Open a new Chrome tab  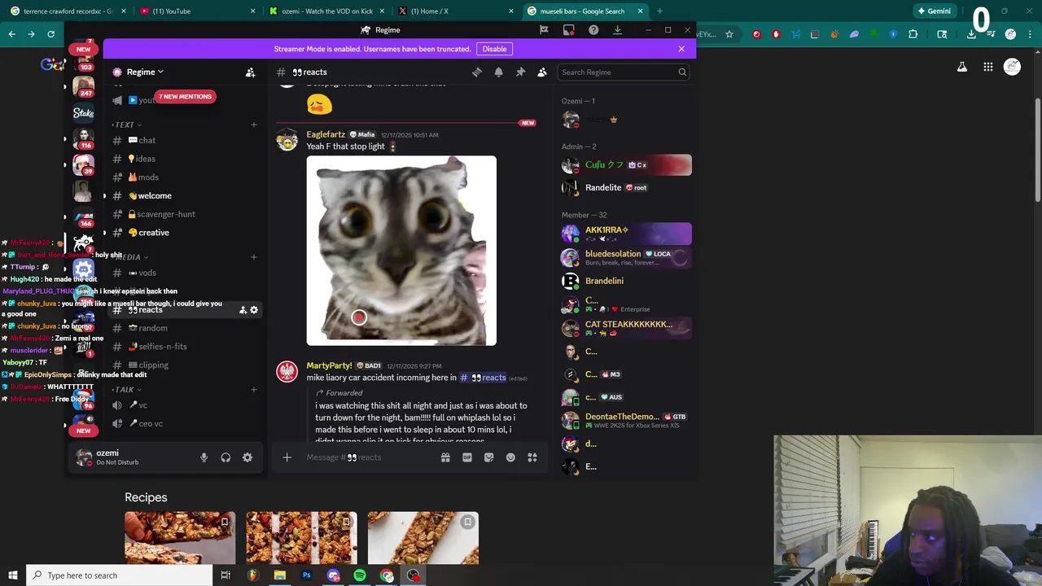pos(659,11)
